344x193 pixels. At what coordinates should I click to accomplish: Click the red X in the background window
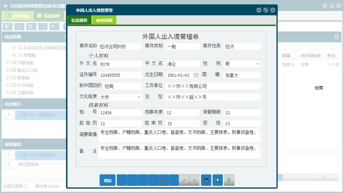(325, 178)
